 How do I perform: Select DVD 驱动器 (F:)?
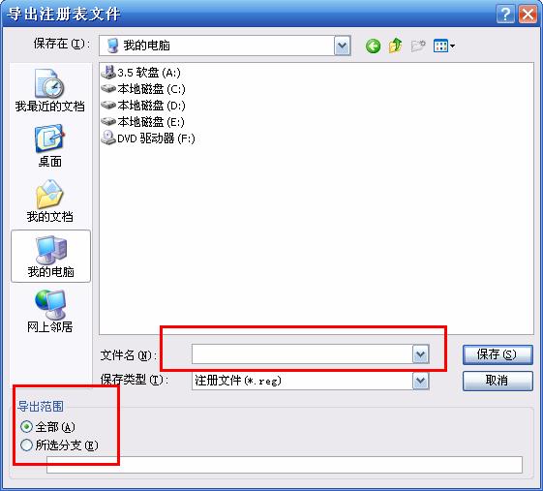148,138
